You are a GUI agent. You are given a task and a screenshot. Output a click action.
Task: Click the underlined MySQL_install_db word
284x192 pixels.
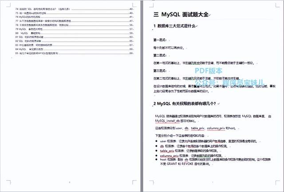click(x=167, y=121)
